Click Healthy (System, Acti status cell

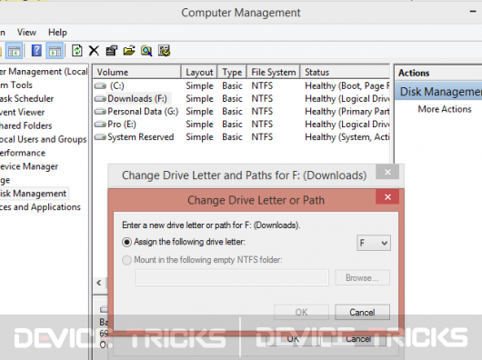tap(347, 136)
